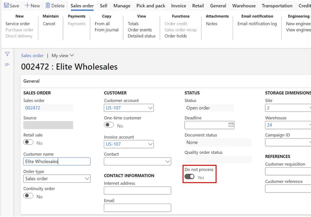The height and width of the screenshot is (217, 311).
Task: Expand the Order type dropdown
Action: [87, 178]
